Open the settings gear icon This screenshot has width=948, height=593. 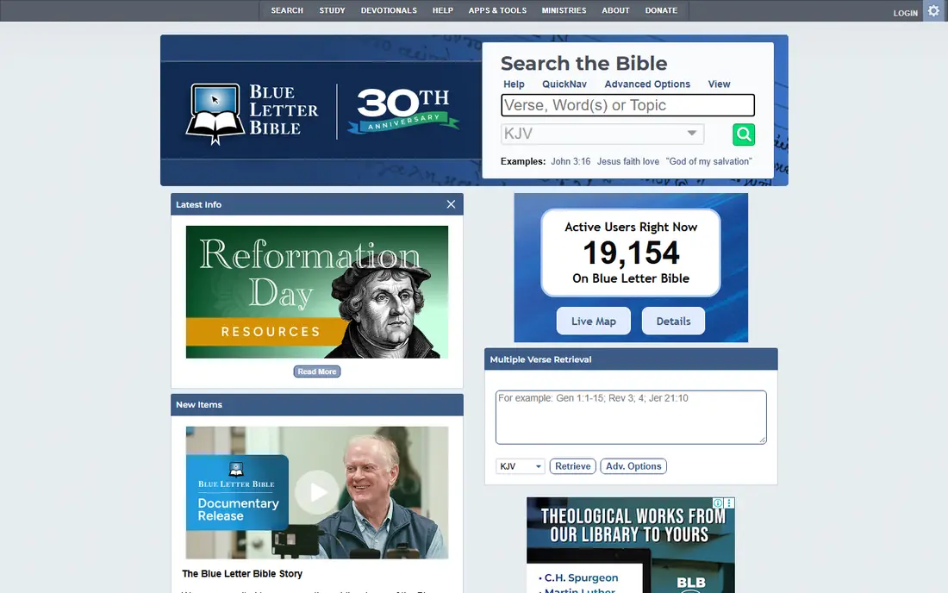click(x=933, y=11)
